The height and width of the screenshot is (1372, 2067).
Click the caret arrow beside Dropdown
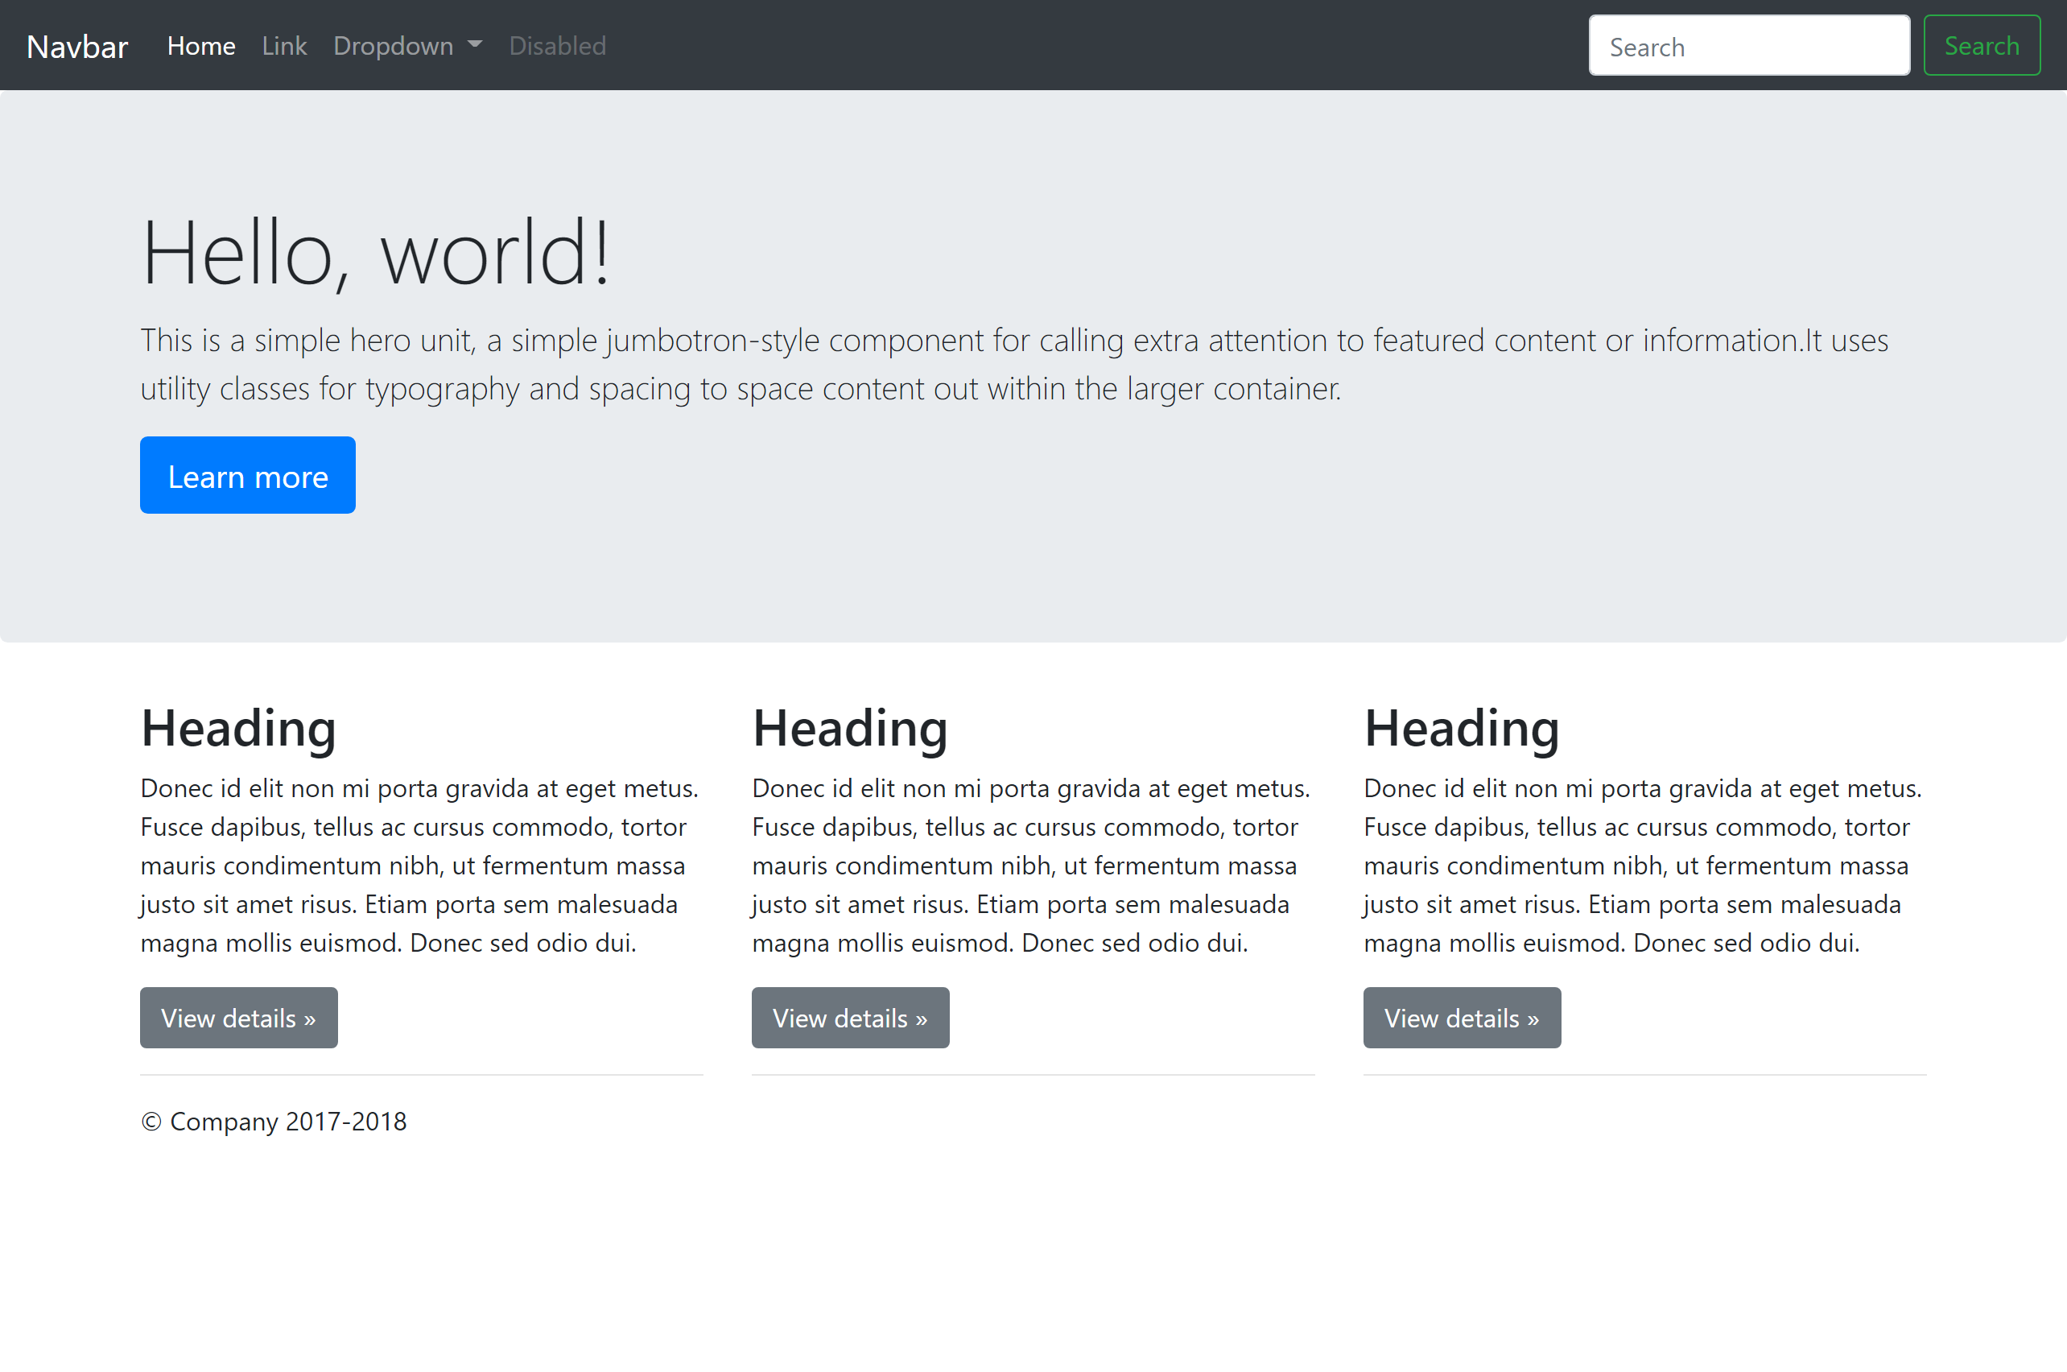(475, 43)
